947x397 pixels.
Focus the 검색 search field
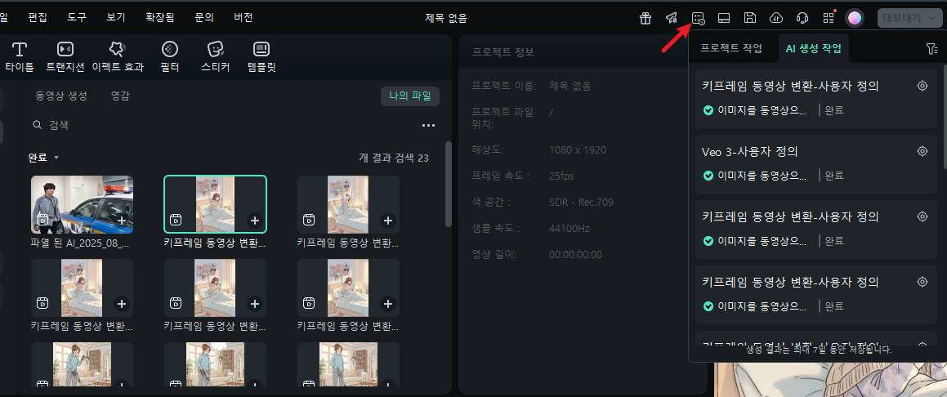tap(223, 125)
